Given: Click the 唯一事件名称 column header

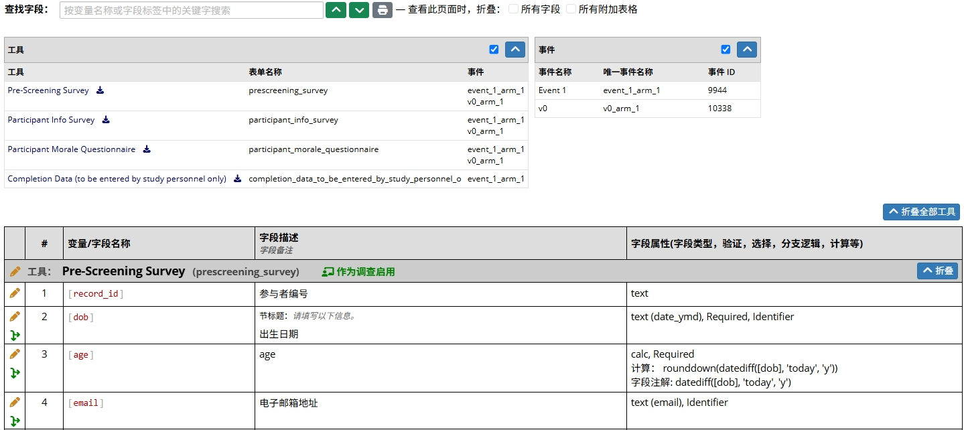Looking at the screenshot, I should click(x=628, y=72).
